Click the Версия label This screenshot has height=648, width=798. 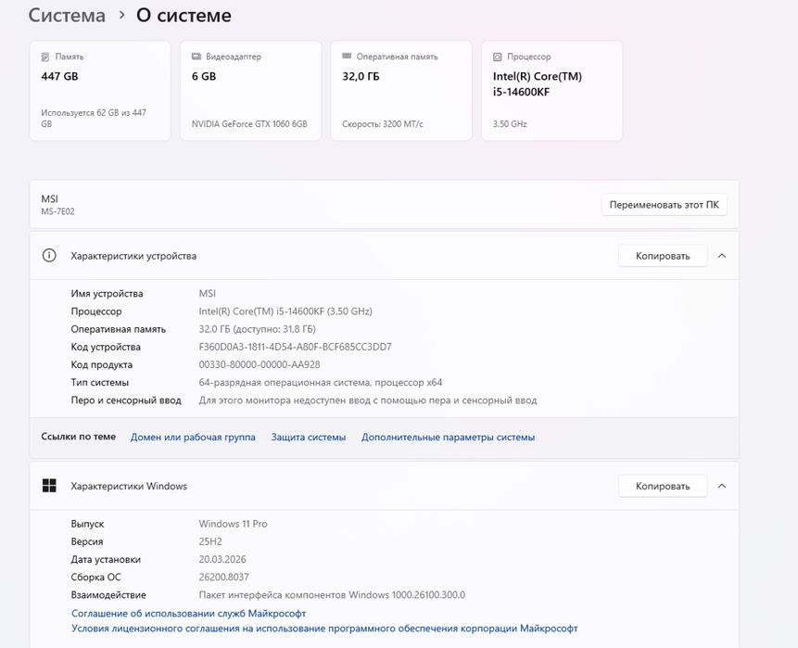click(87, 541)
